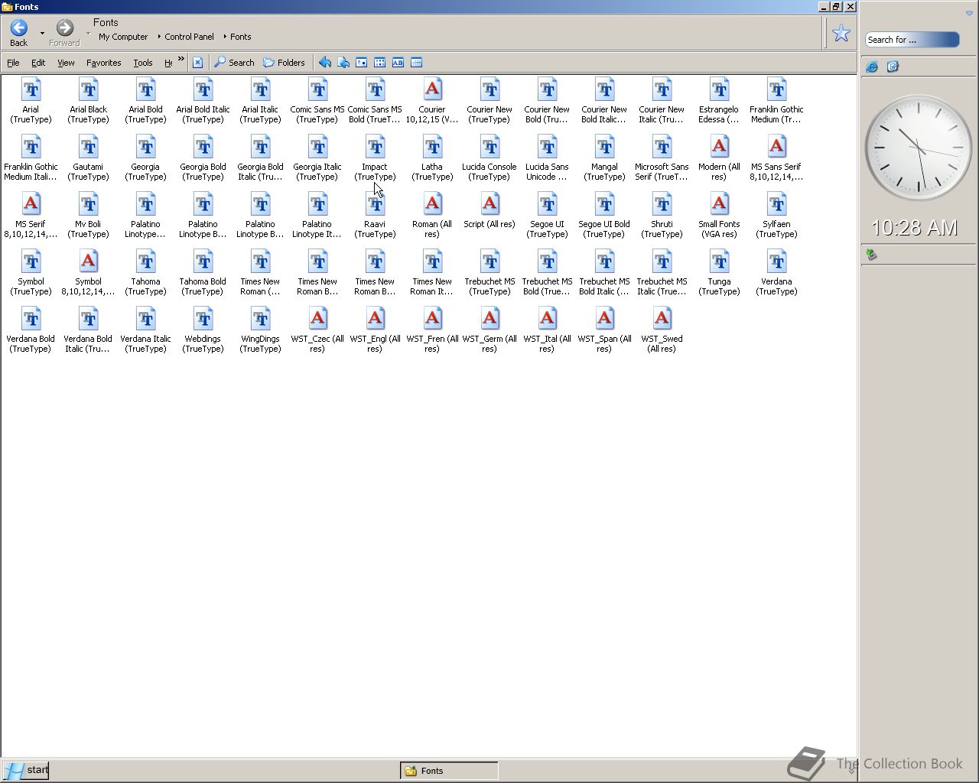Click the Search toolbar button
979x783 pixels.
click(x=234, y=63)
